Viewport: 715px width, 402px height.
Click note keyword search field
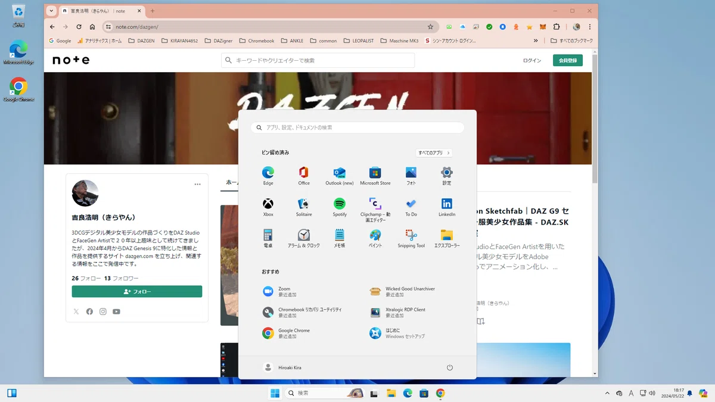(x=318, y=60)
